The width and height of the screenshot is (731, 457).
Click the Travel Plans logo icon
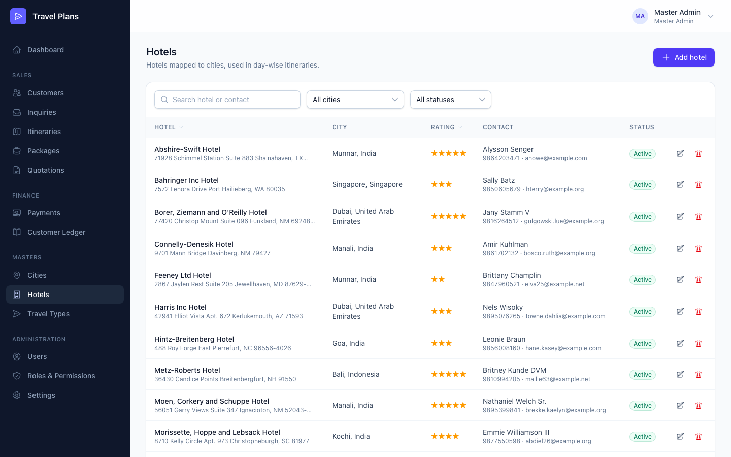(x=18, y=16)
